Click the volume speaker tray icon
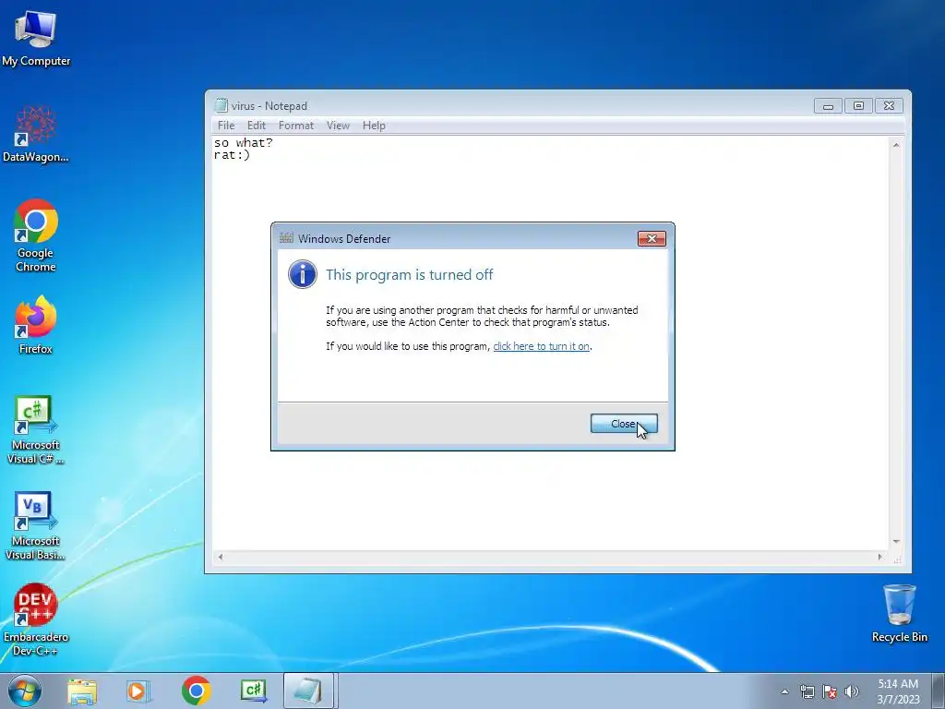 pyautogui.click(x=851, y=691)
